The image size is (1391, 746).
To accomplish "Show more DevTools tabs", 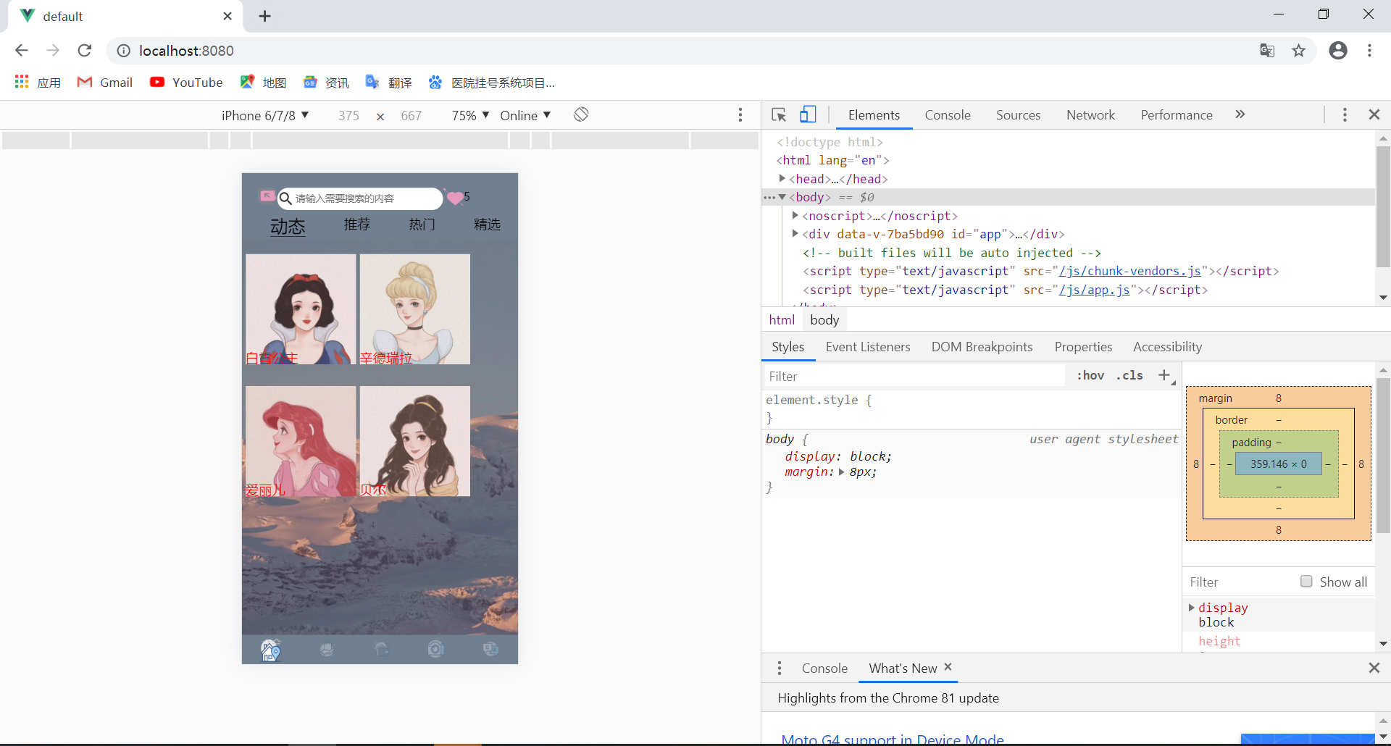I will point(1240,114).
